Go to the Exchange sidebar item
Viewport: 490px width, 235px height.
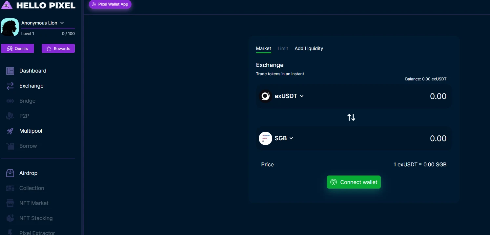[31, 86]
